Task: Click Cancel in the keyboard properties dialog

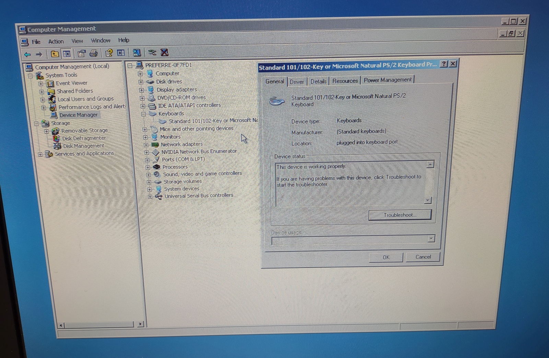Action: coord(423,257)
